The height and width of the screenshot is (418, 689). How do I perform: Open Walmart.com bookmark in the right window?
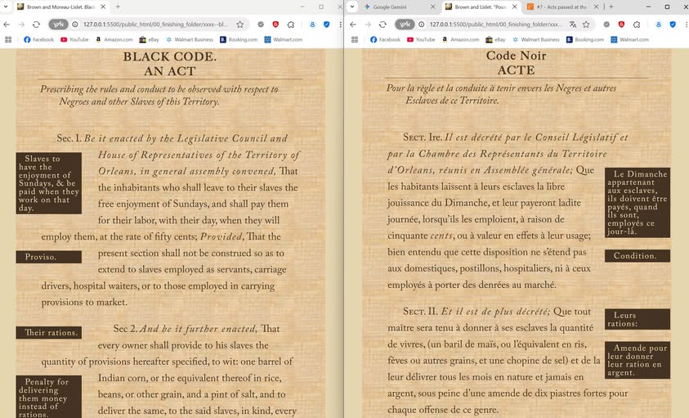[x=629, y=39]
